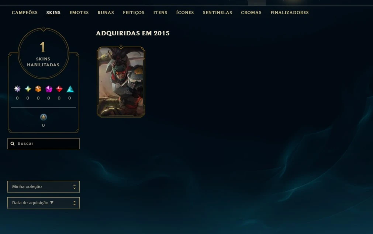Click the orange hexagon gem rarity icon
This screenshot has height=234, width=373.
38,89
